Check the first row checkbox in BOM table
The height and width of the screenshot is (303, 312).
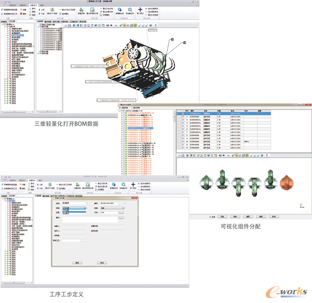(182, 114)
